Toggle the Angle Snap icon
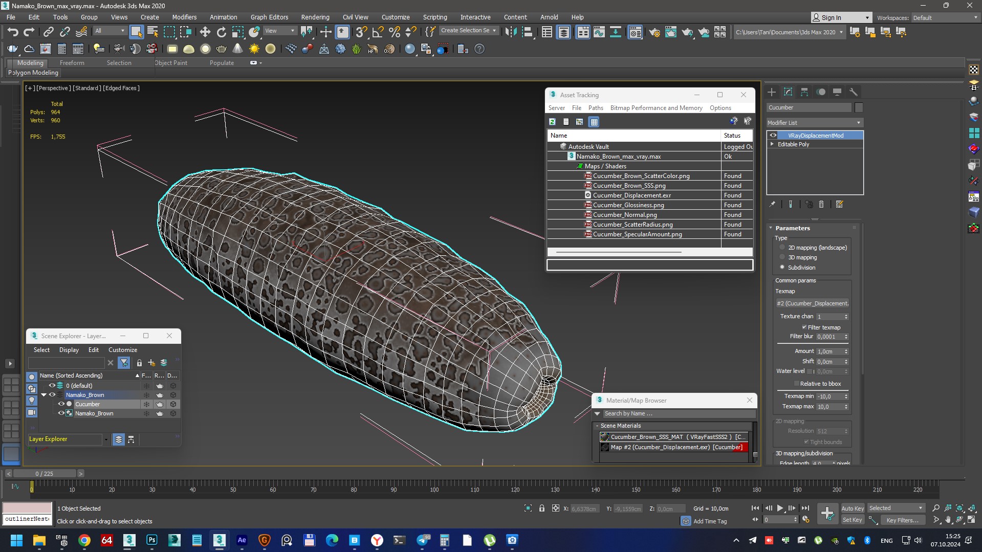Image resolution: width=982 pixels, height=552 pixels. click(378, 32)
